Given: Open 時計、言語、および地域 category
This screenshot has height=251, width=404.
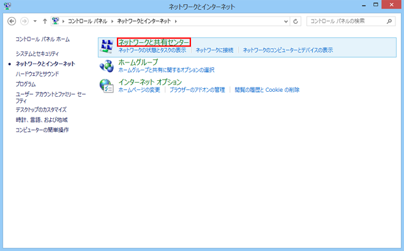Looking at the screenshot, I should pyautogui.click(x=42, y=120).
